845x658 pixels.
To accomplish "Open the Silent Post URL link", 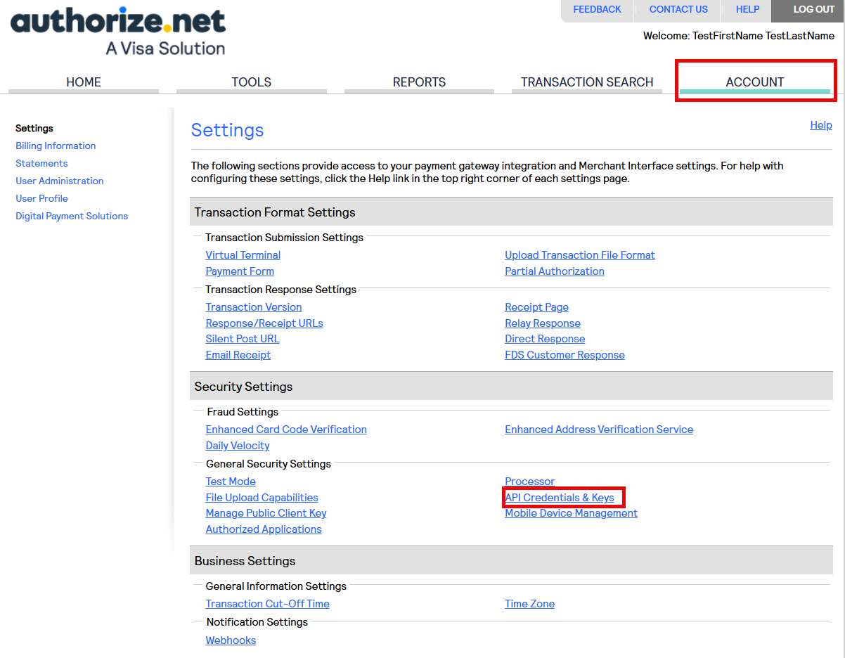I will pyautogui.click(x=242, y=339).
